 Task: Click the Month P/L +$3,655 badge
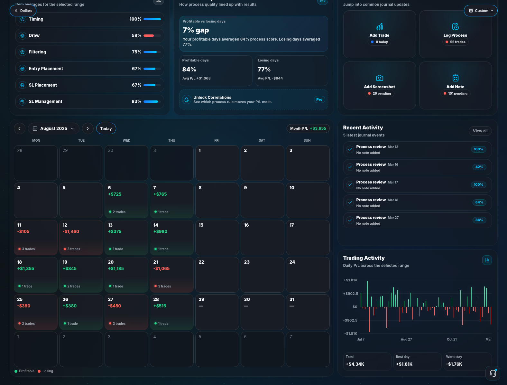tap(308, 128)
